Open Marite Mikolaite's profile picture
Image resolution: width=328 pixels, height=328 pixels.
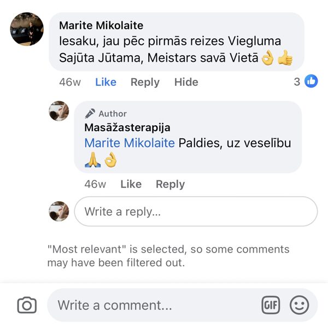pos(27,29)
